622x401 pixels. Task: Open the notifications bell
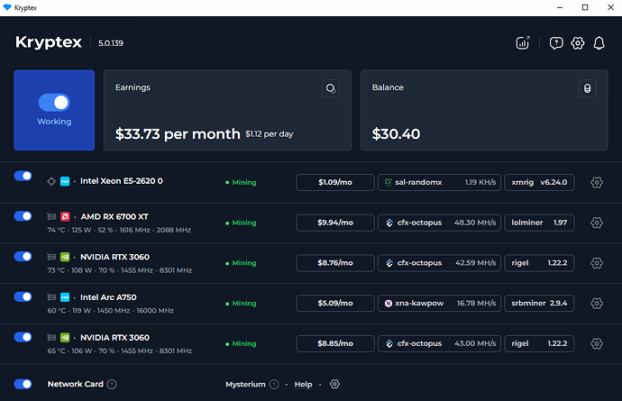point(599,43)
